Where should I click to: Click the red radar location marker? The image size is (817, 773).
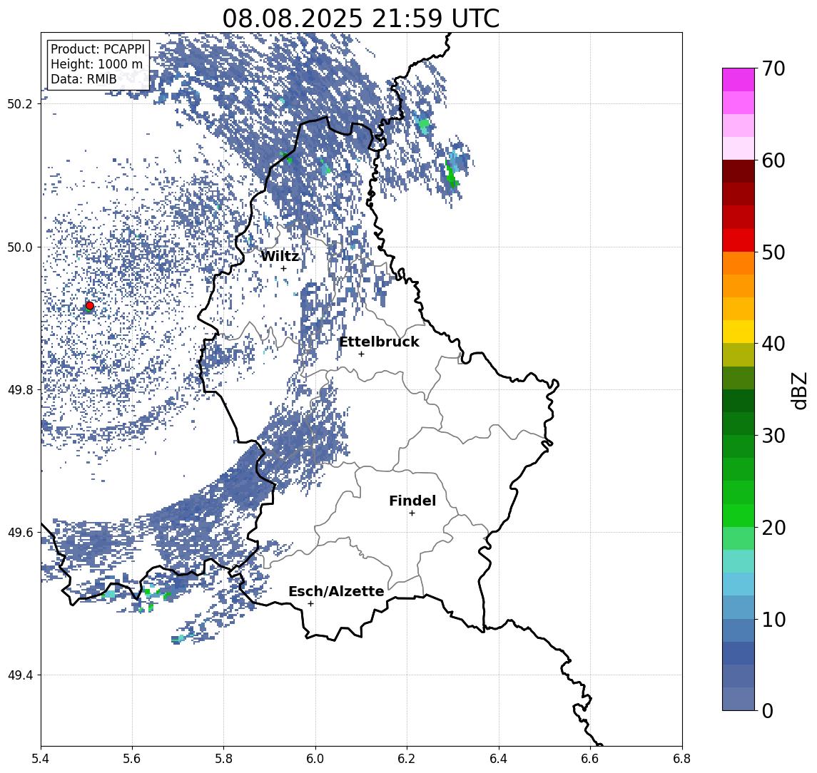[90, 306]
